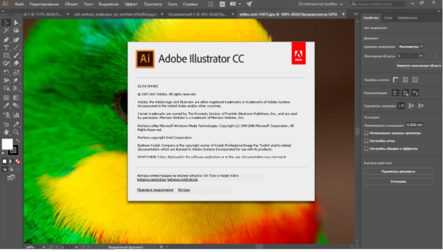Click the white Fill color swatch
Image resolution: width=443 pixels, height=252 pixels.
click(x=7, y=144)
